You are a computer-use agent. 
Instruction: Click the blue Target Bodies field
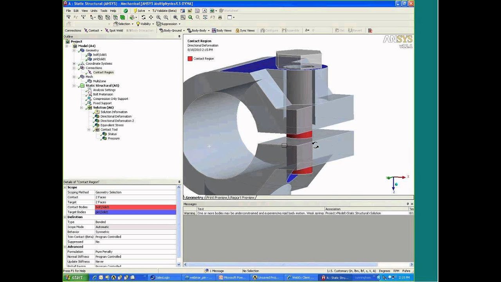pyautogui.click(x=135, y=212)
